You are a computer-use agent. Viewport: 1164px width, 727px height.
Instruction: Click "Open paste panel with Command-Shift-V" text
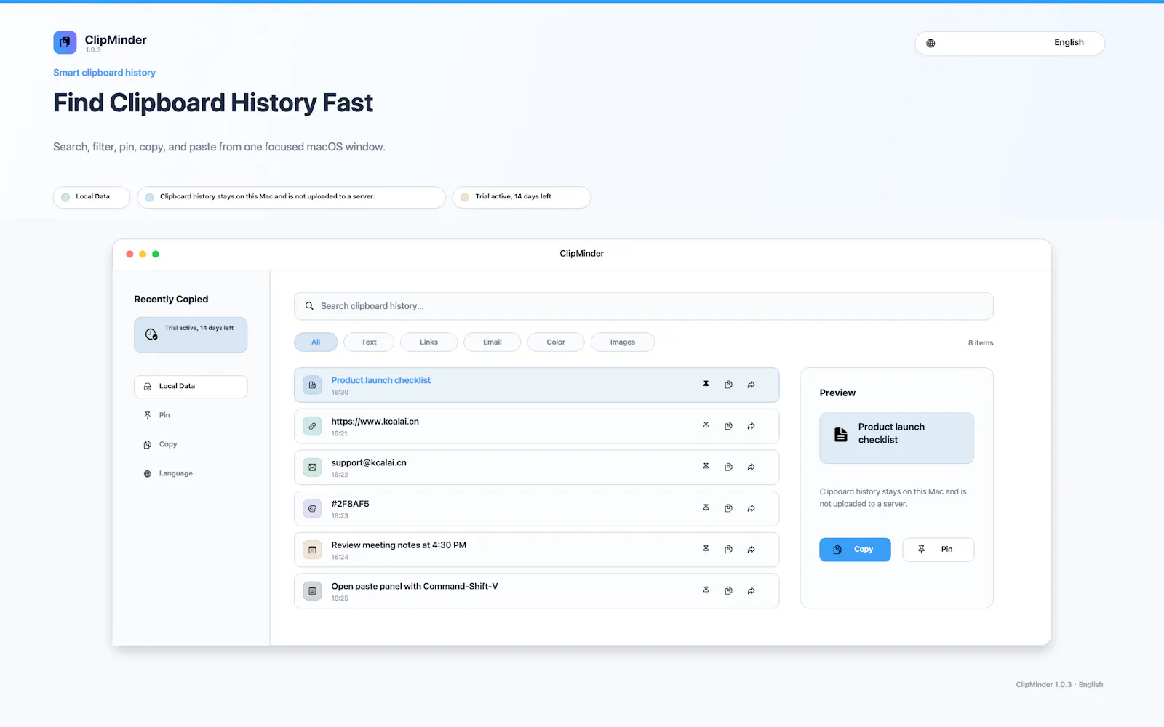coord(415,586)
